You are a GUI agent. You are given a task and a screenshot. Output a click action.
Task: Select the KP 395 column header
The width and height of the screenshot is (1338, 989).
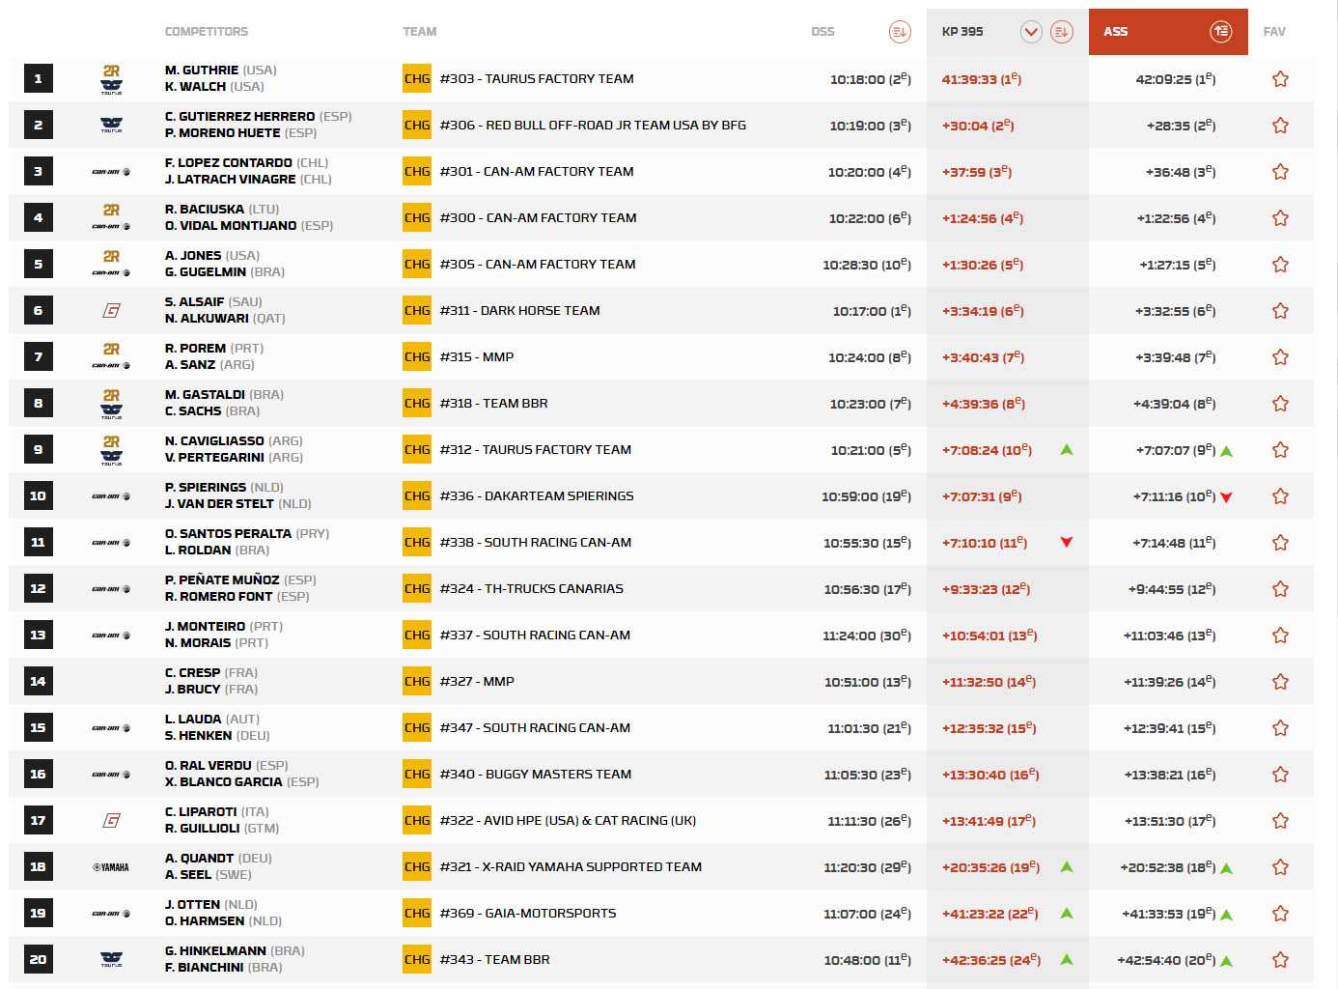click(962, 32)
